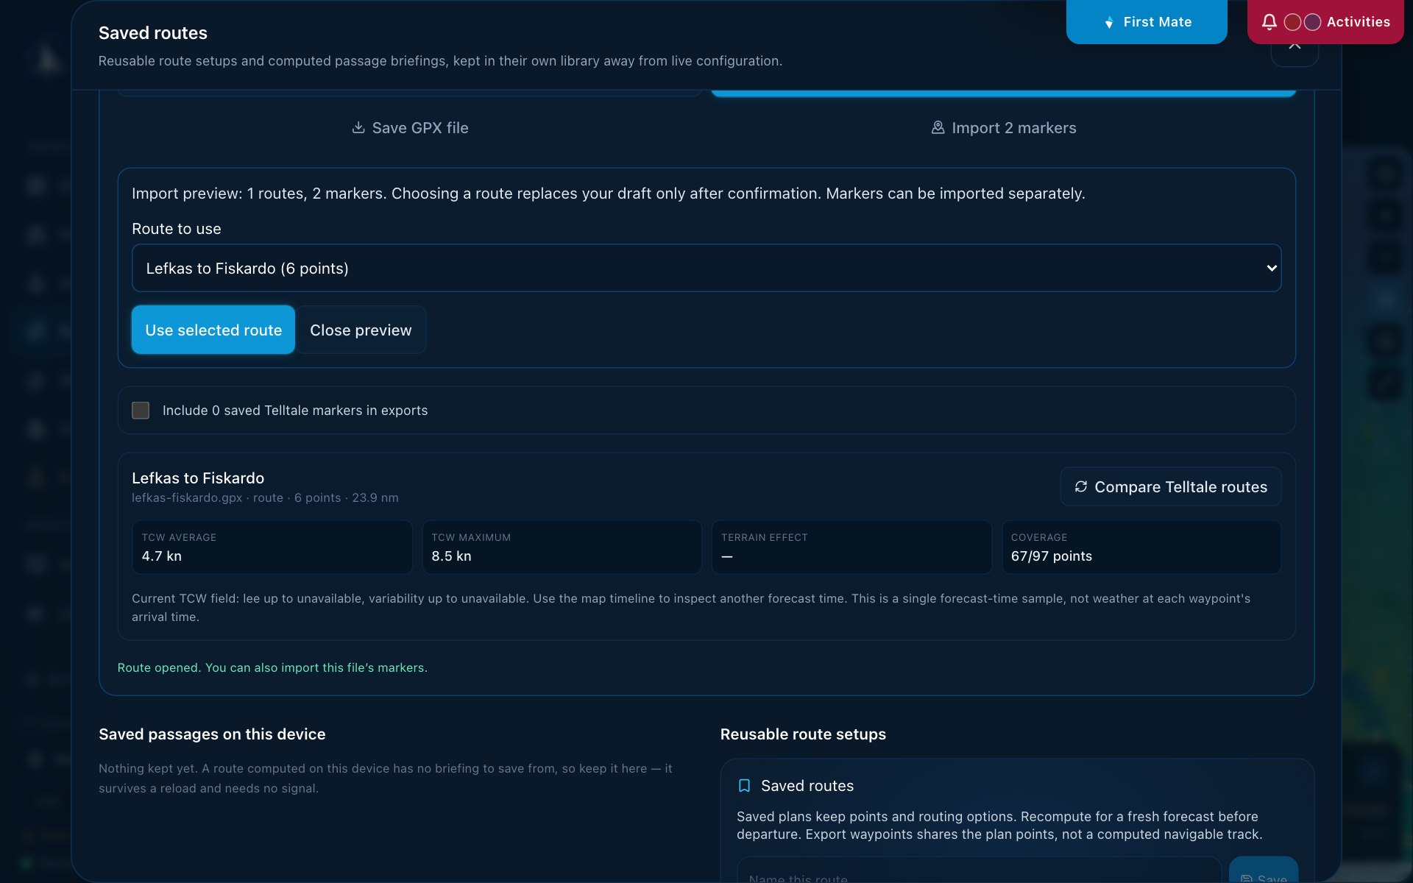Click the download icon beside Save GPX file
The width and height of the screenshot is (1413, 883).
(x=358, y=127)
